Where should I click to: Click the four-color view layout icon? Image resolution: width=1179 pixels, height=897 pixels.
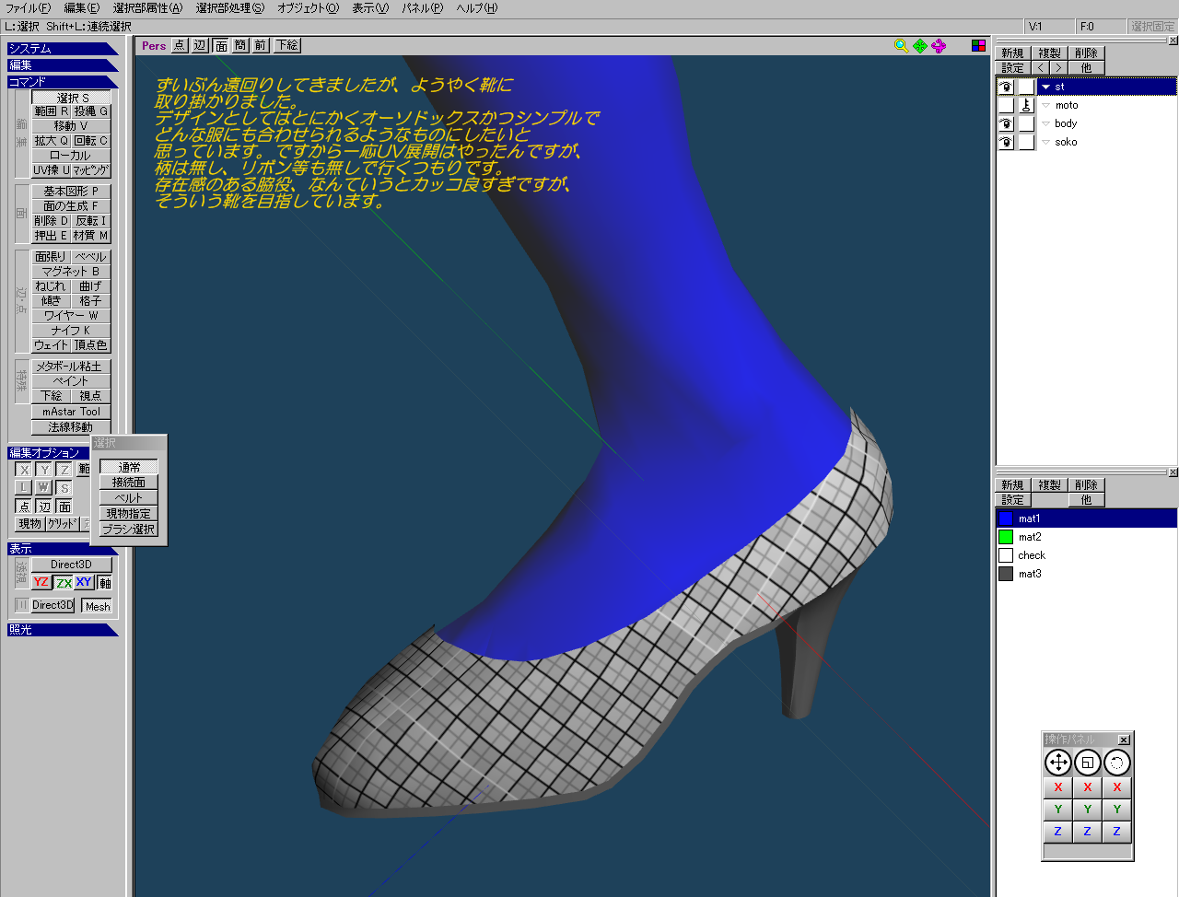point(978,46)
